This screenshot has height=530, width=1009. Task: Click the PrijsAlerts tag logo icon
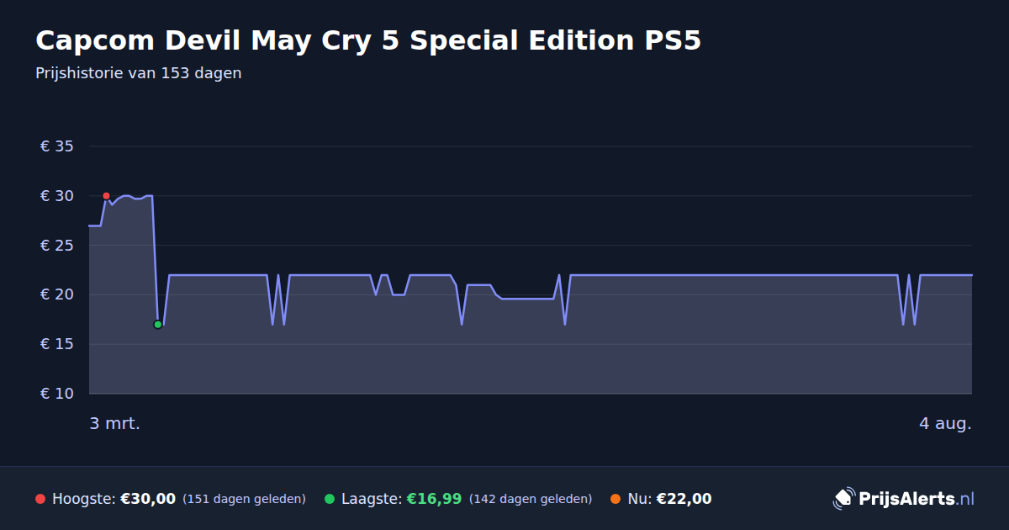(x=843, y=499)
